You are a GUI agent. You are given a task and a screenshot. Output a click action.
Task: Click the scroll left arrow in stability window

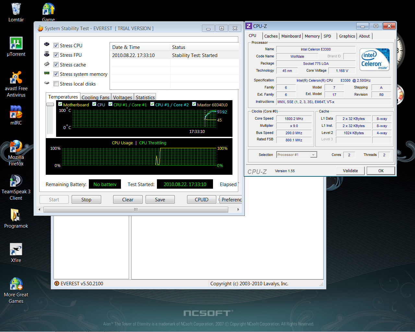point(40,209)
